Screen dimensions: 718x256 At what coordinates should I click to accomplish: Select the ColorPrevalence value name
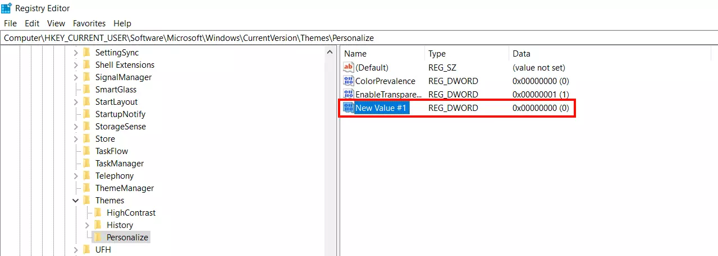tap(385, 81)
